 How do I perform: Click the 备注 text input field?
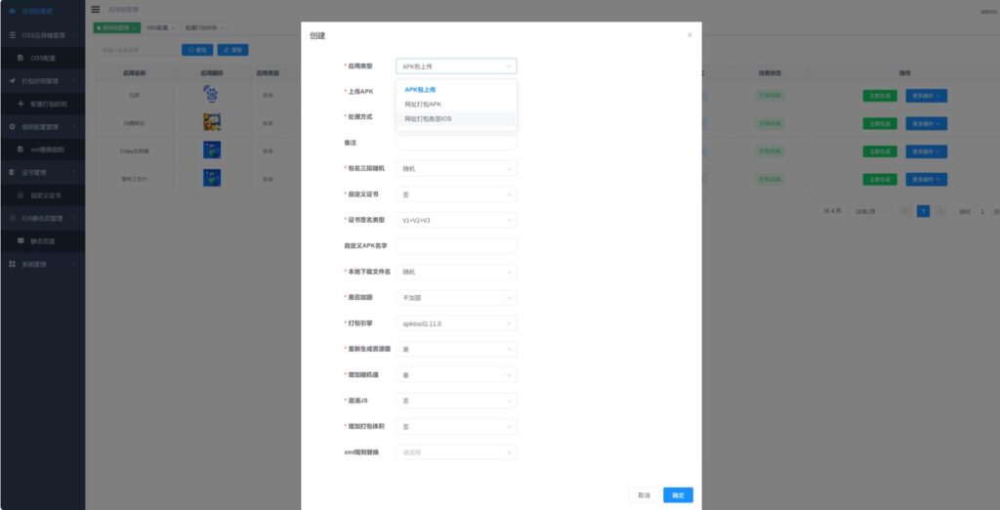(456, 143)
